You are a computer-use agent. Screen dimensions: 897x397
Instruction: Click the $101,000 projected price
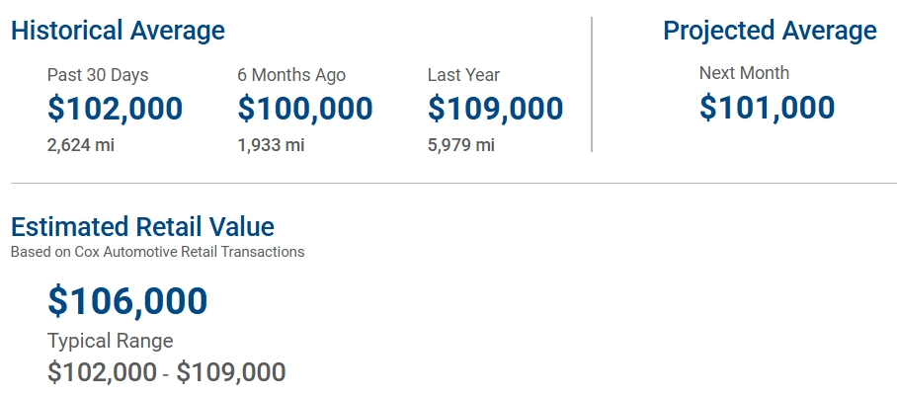(768, 107)
